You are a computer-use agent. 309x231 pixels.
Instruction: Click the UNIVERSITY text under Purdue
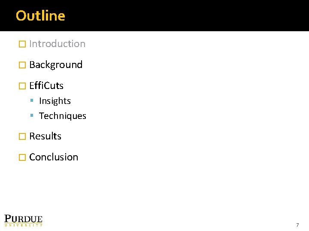pos(24,225)
